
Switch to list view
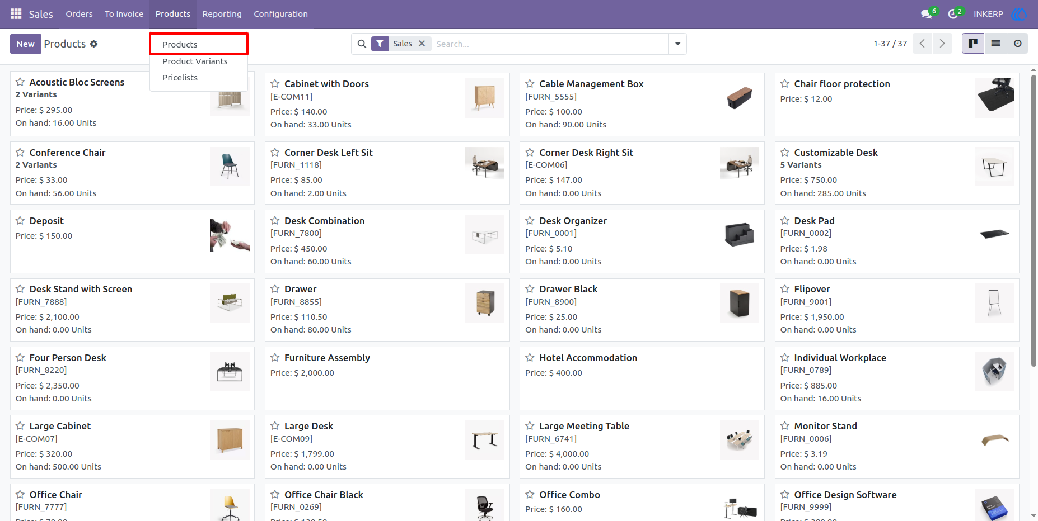coord(995,44)
